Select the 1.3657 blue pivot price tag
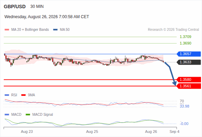Image resolution: width=202 pixels, height=137 pixels. tap(189, 54)
